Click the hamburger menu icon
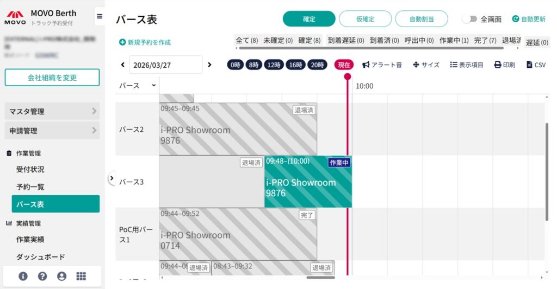This screenshot has height=289, width=557. point(100,16)
